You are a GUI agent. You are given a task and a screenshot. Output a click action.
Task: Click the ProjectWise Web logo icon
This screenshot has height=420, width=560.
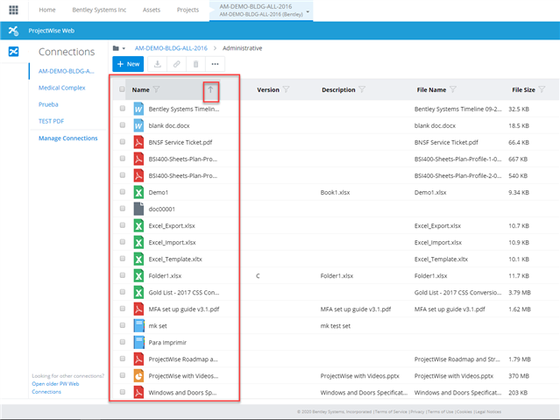(13, 31)
